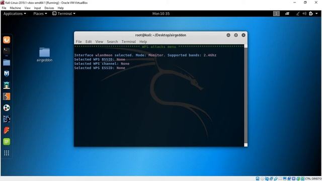Image resolution: width=322 pixels, height=181 pixels.
Task: Open VirtualBox Help menu
Action: tap(60, 8)
